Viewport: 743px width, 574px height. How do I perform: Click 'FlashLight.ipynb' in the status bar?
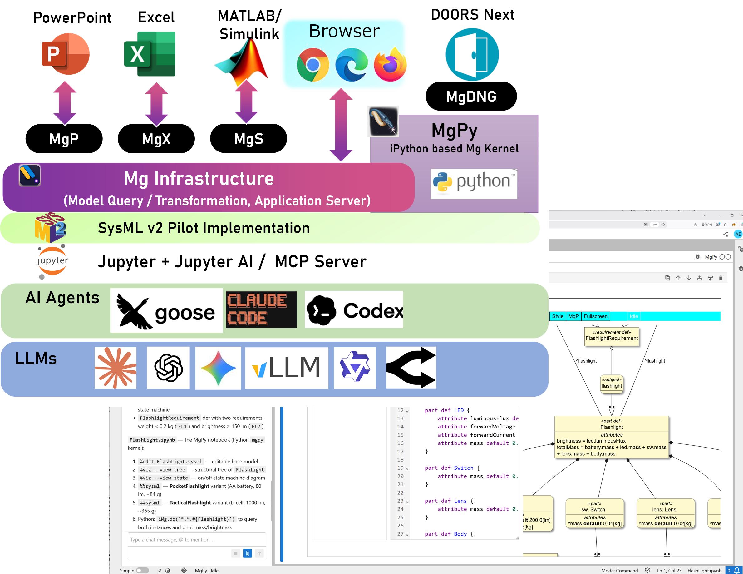click(704, 570)
